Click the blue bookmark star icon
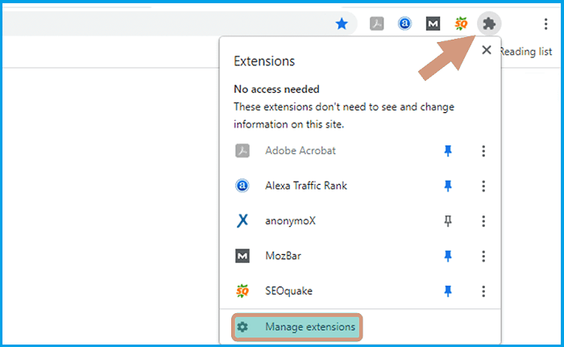 (x=342, y=23)
